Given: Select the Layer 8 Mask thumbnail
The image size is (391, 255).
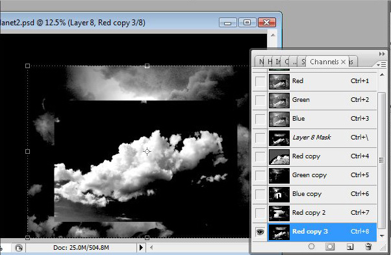Looking at the screenshot, I should click(x=279, y=138).
